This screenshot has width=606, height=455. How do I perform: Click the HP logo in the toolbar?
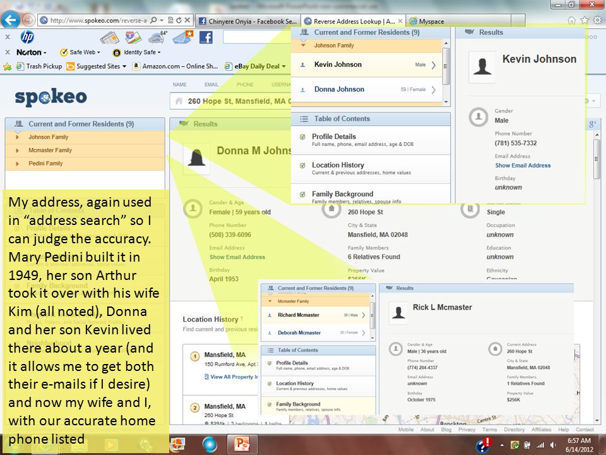27,37
